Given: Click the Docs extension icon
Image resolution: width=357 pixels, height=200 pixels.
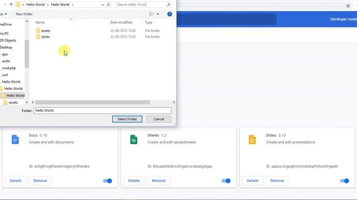Looking at the screenshot, I should pyautogui.click(x=15, y=139).
